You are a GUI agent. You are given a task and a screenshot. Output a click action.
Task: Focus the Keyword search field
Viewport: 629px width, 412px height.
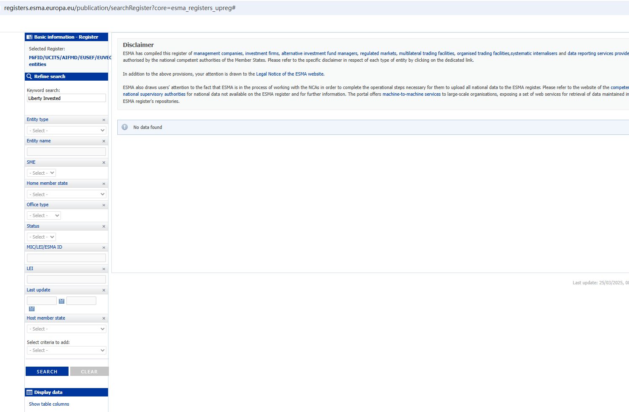click(66, 98)
